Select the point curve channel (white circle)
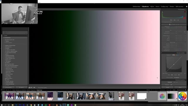Viewport: 188px width, 106px height. click(x=174, y=55)
